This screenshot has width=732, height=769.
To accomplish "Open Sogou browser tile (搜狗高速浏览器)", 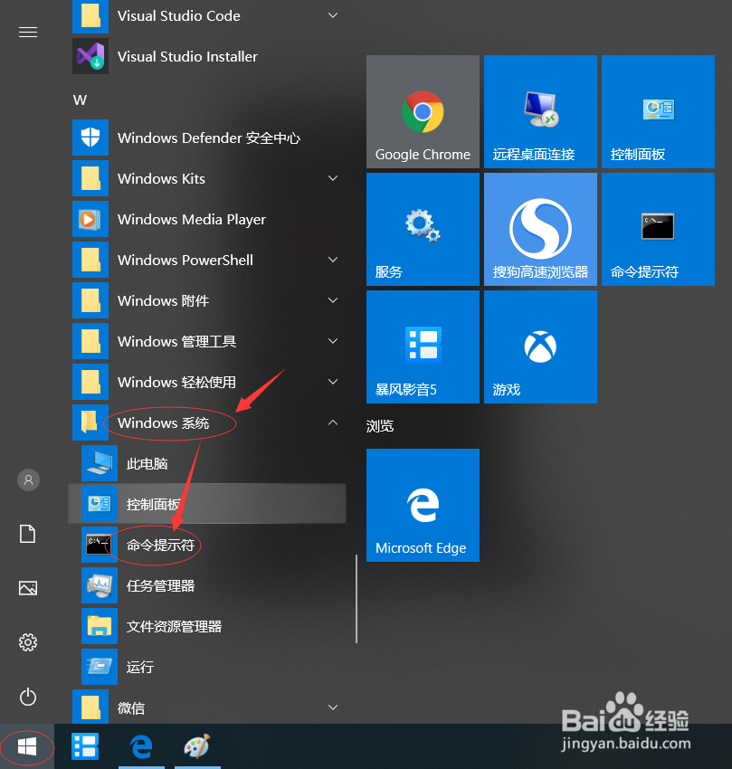I will point(540,229).
